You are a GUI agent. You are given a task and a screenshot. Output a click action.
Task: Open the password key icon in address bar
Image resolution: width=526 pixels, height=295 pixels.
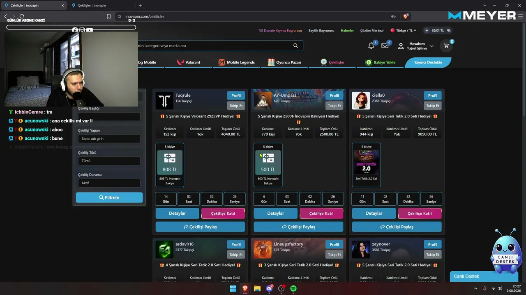[393, 16]
